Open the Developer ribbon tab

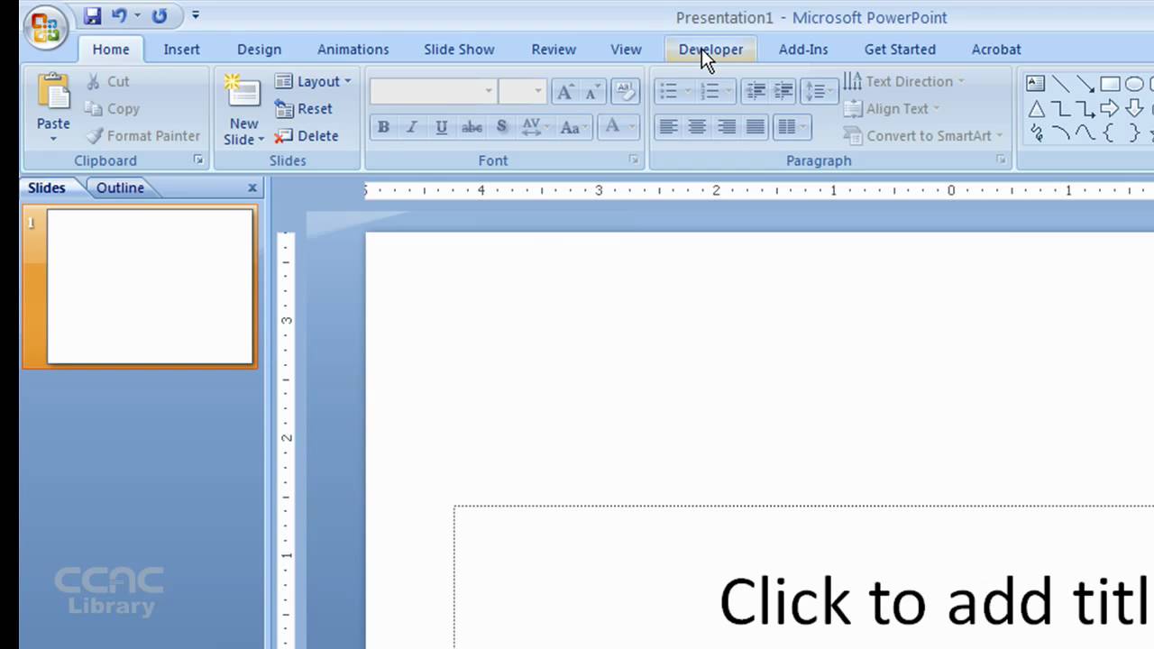710,50
